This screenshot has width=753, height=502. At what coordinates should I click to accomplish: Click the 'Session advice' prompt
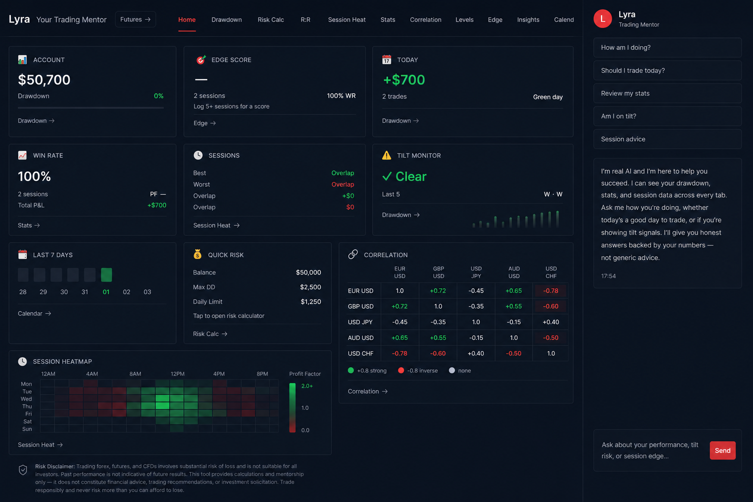667,139
